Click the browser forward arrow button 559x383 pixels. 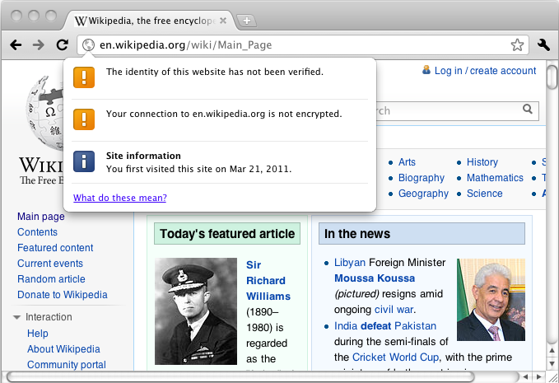pos(39,45)
